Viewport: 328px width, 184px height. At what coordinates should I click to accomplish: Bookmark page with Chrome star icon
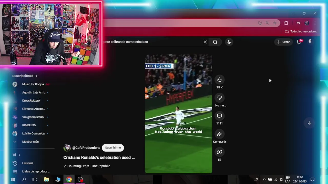point(275,23)
